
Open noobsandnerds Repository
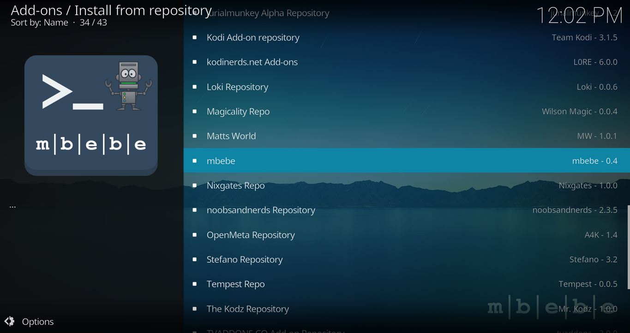261,210
